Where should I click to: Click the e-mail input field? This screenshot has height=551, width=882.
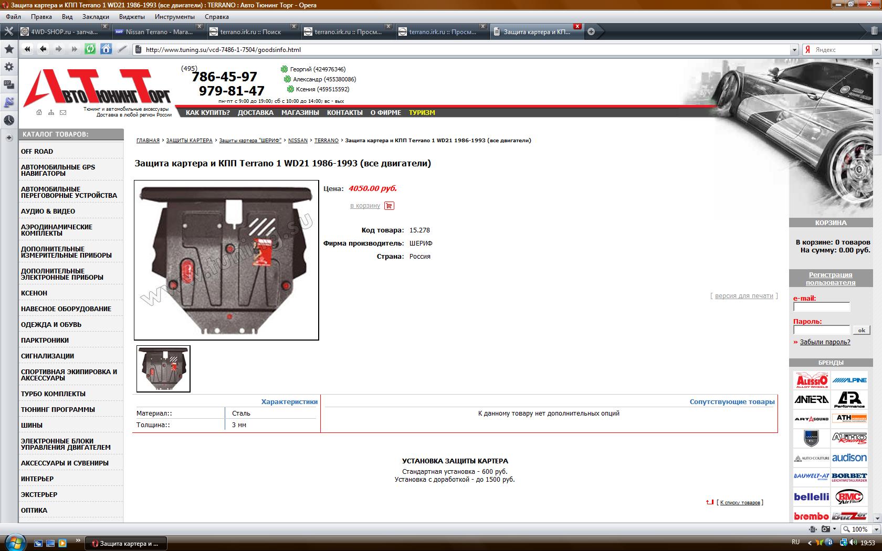[x=821, y=307]
